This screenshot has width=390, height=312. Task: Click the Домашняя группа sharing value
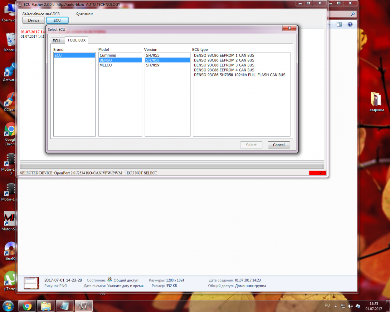250,286
